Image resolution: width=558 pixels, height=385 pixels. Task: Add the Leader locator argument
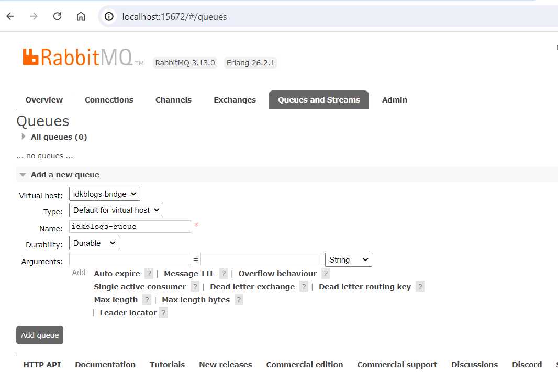[x=128, y=313]
